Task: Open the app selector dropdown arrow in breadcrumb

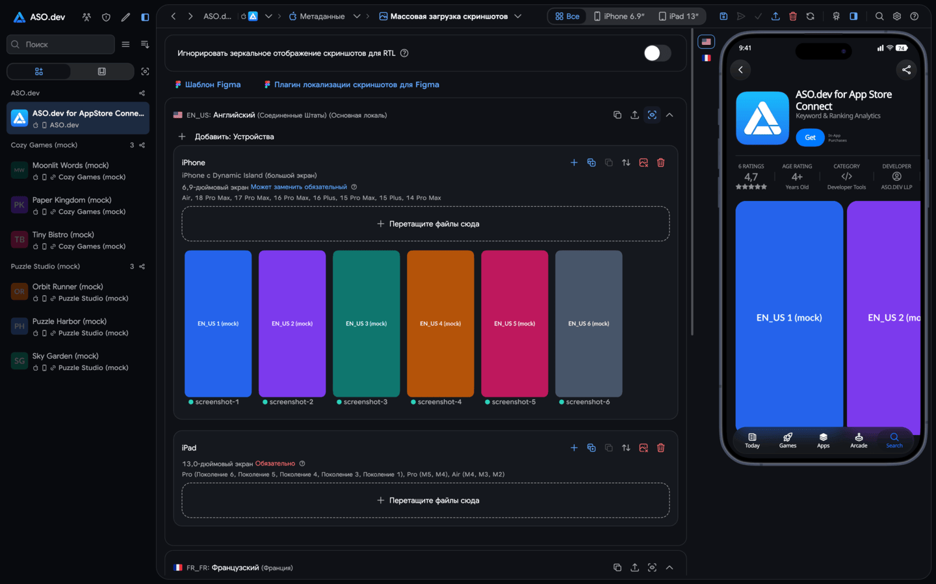Action: click(268, 16)
